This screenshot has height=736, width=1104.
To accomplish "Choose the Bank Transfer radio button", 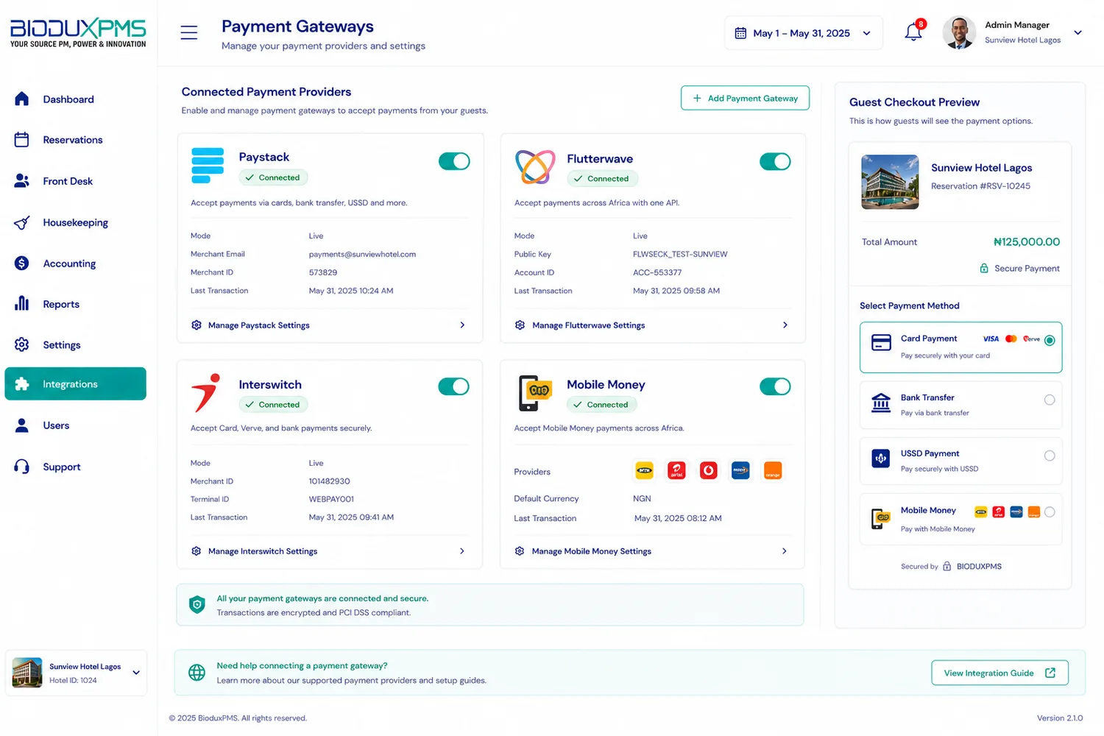I will (1050, 400).
